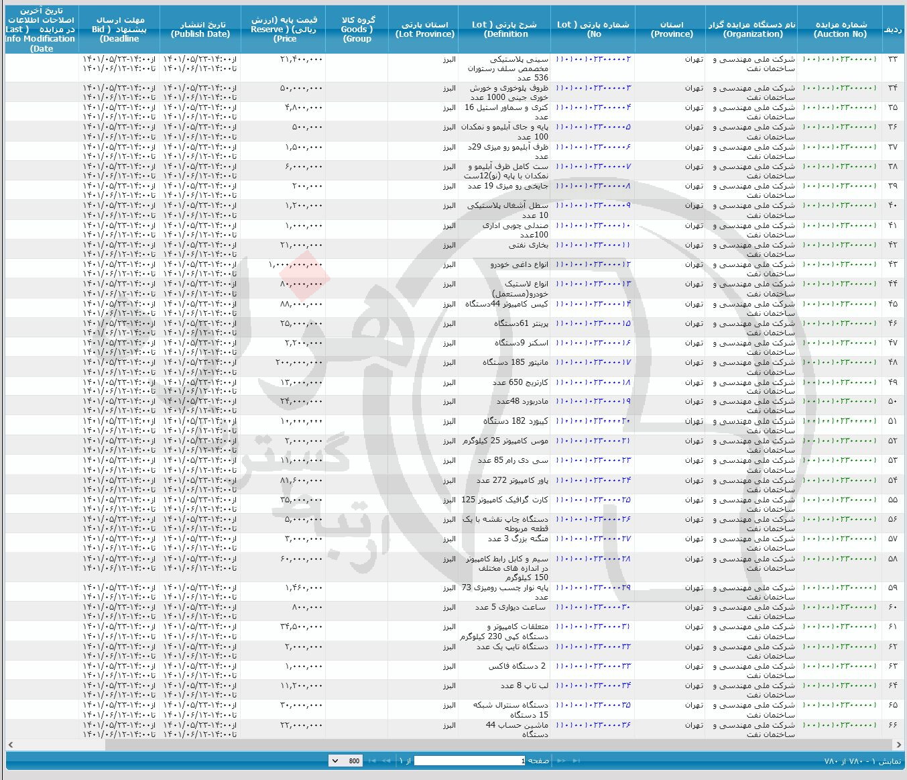Sort by Lot No column header
This screenshot has height=780, width=907.
tap(593, 30)
